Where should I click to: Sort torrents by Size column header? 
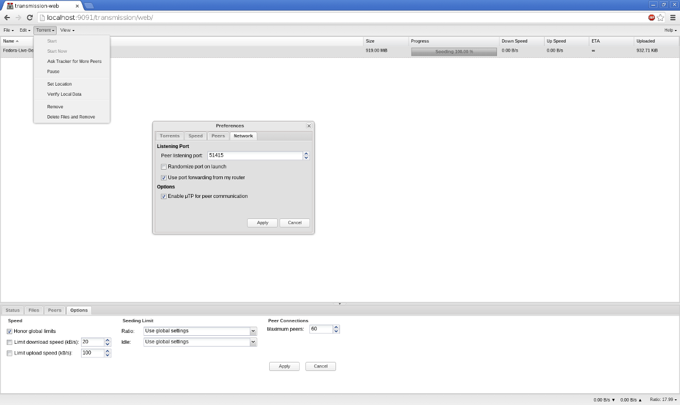coord(386,41)
